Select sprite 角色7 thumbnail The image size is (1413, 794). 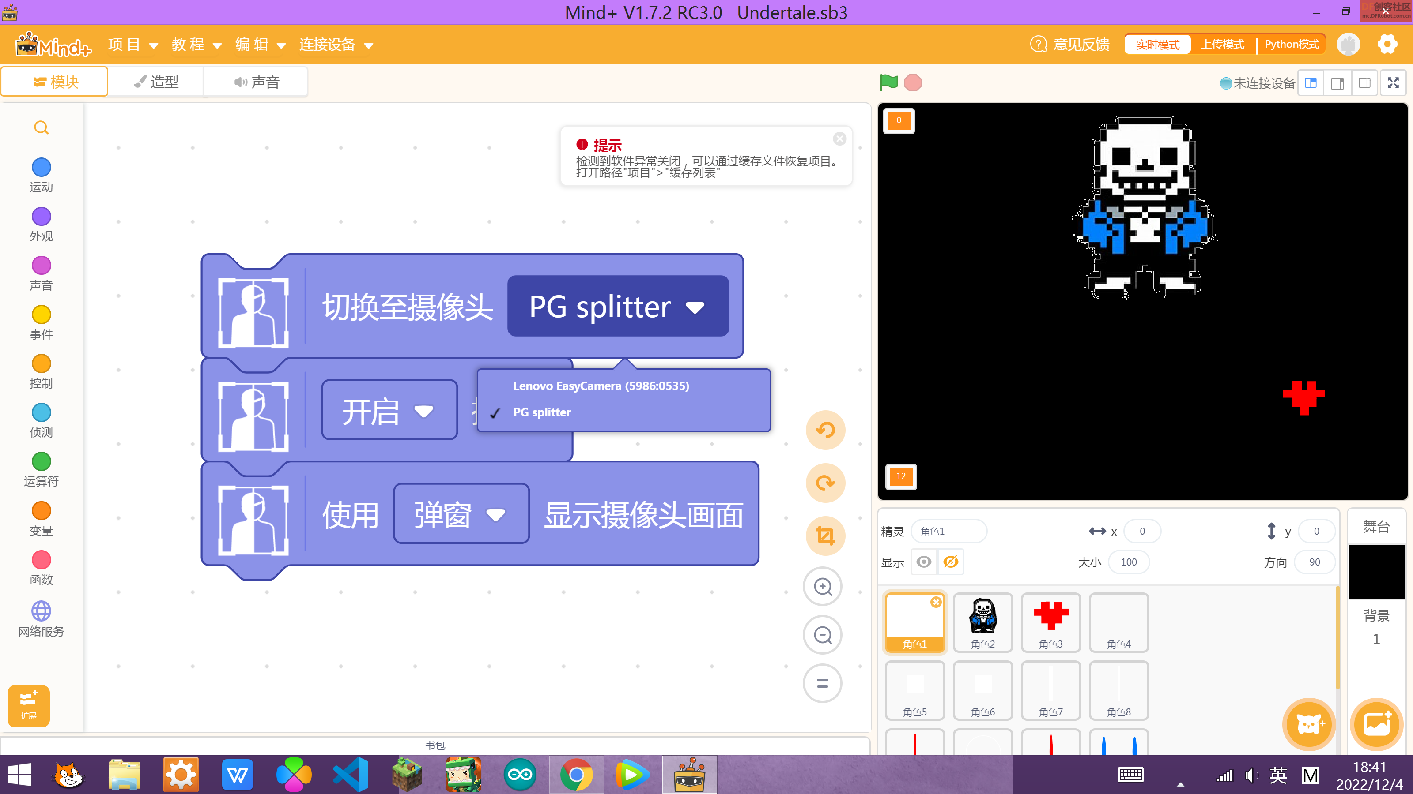click(x=1051, y=690)
